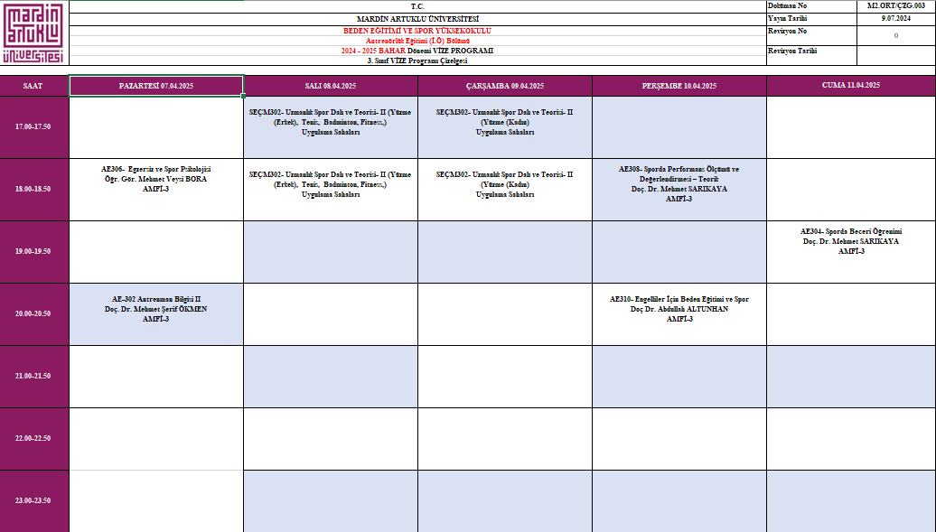Image resolution: width=936 pixels, height=532 pixels.
Task: Select the AE304 Sporda Beceri Öğrenimi cell
Action: click(851, 252)
